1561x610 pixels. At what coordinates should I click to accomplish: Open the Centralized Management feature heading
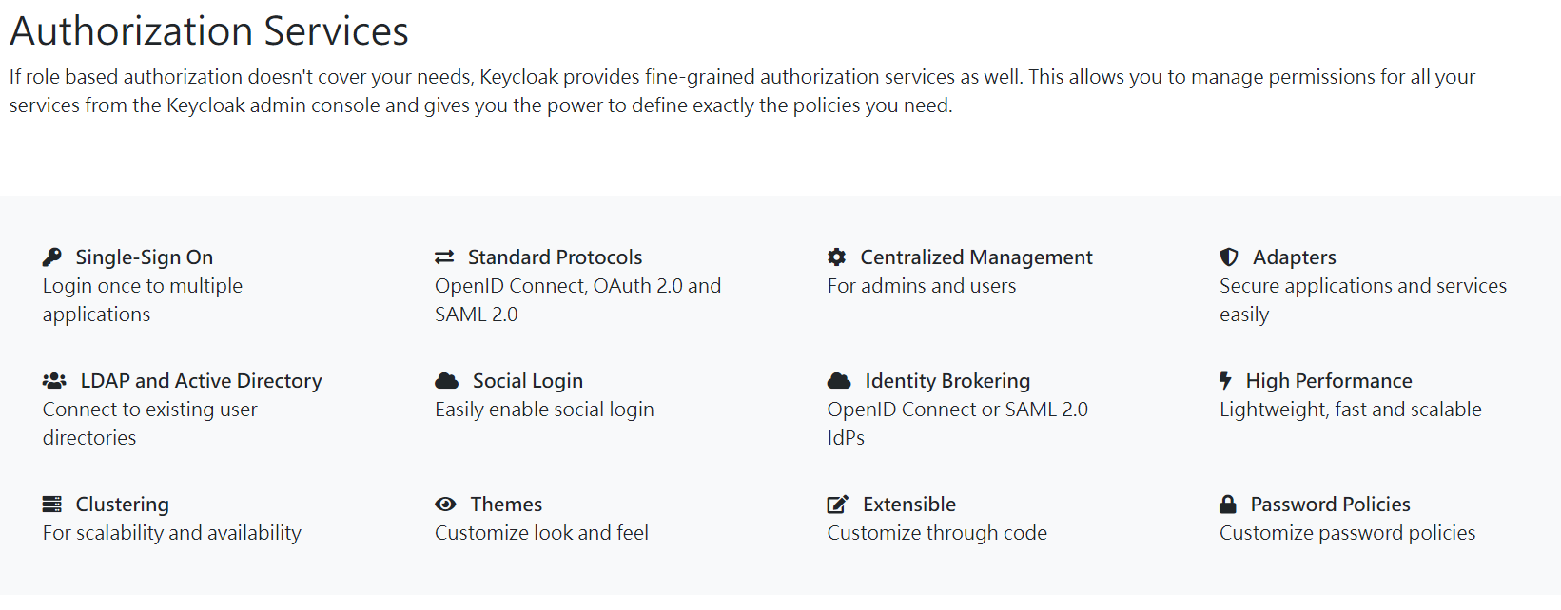click(x=977, y=257)
